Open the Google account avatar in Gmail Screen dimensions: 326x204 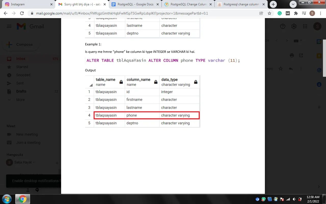point(317,26)
